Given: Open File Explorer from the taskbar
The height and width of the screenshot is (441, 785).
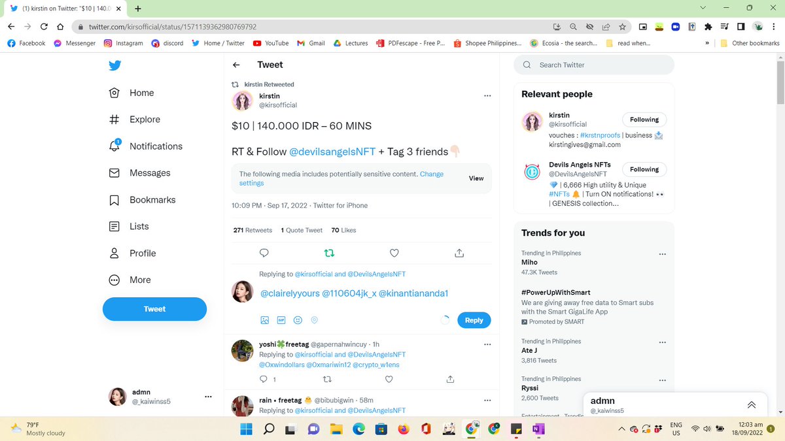Looking at the screenshot, I should pyautogui.click(x=336, y=429).
